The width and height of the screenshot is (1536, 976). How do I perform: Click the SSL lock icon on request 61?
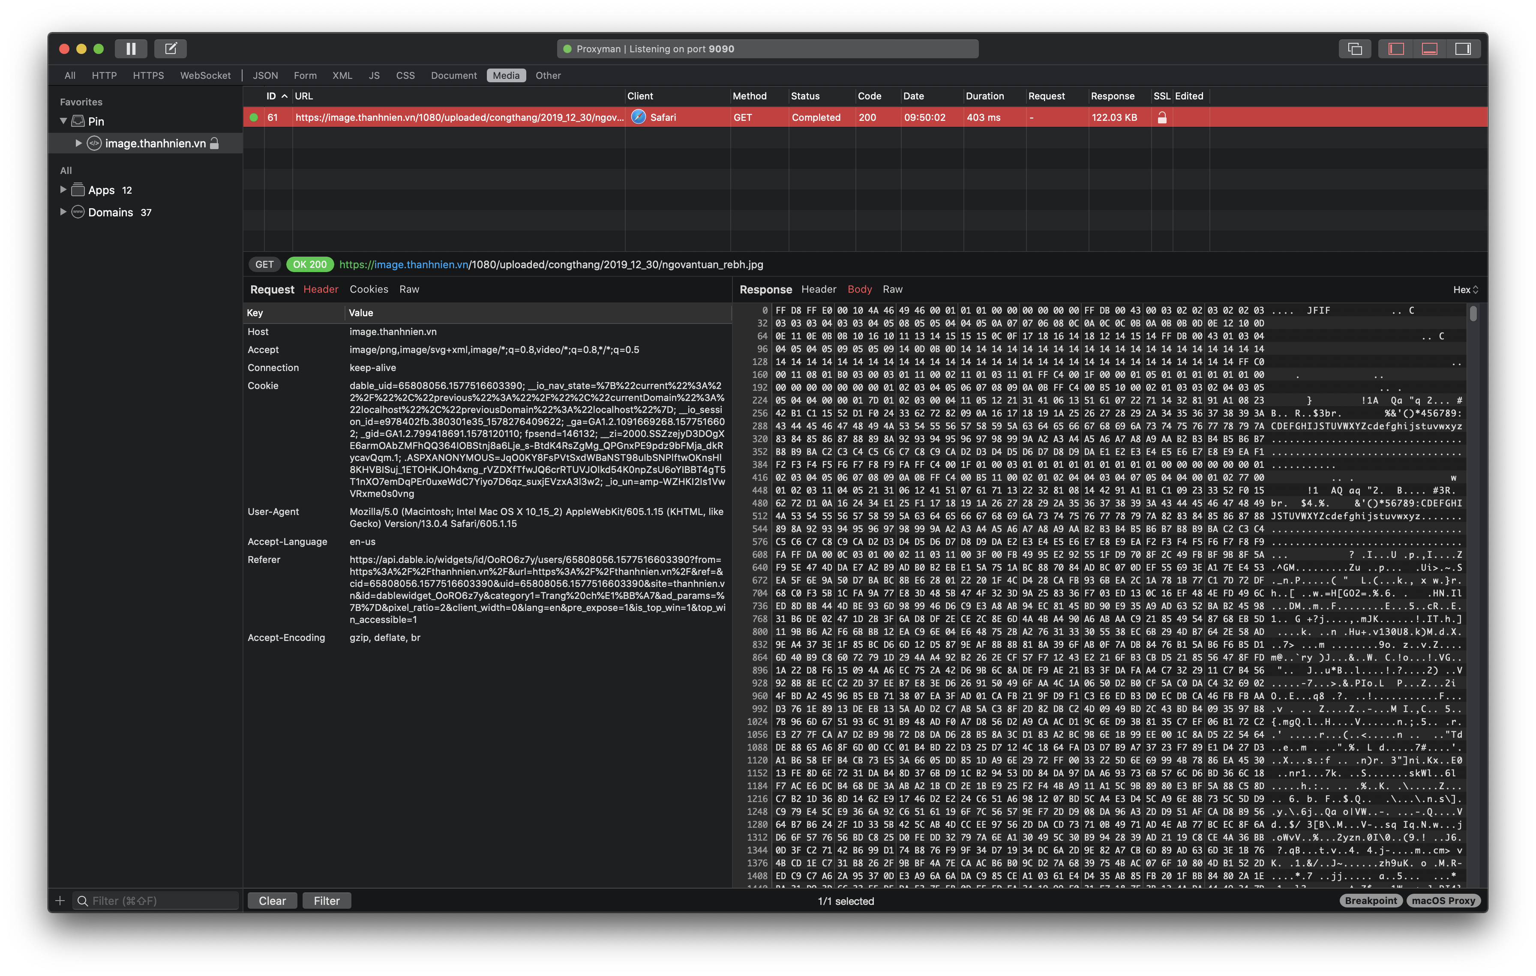click(1162, 117)
